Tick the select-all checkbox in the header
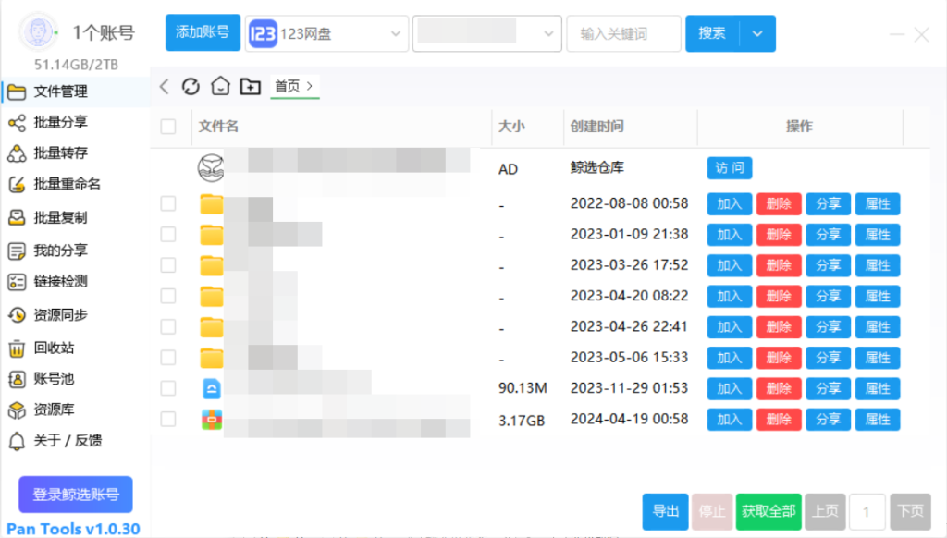This screenshot has height=538, width=947. pyautogui.click(x=167, y=127)
